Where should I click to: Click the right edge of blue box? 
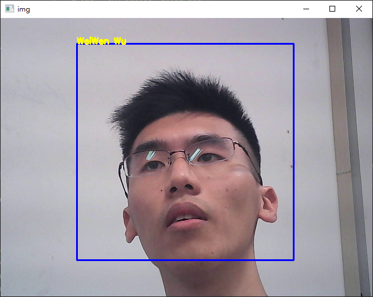293,151
